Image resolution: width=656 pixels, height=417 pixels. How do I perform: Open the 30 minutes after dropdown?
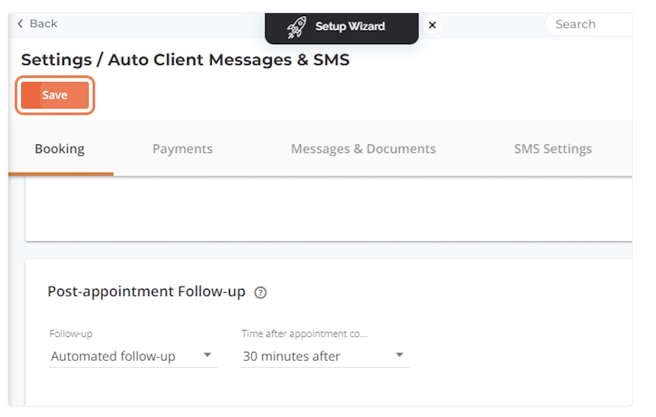[x=291, y=357]
